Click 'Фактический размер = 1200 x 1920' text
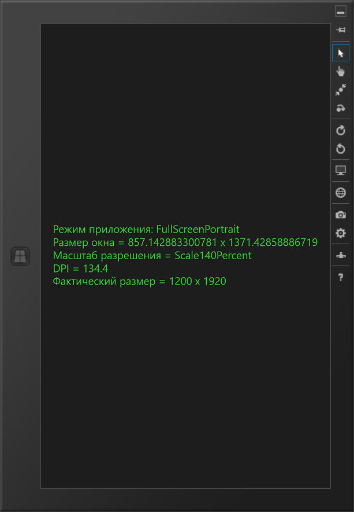This screenshot has height=512, width=354. pos(140,282)
